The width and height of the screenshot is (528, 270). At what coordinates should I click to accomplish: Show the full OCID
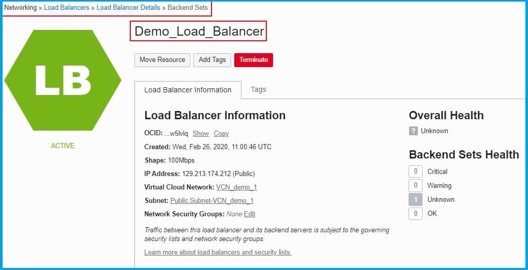point(201,134)
